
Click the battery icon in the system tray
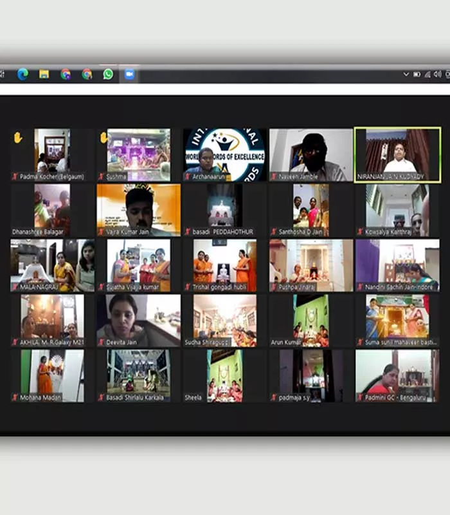[416, 74]
